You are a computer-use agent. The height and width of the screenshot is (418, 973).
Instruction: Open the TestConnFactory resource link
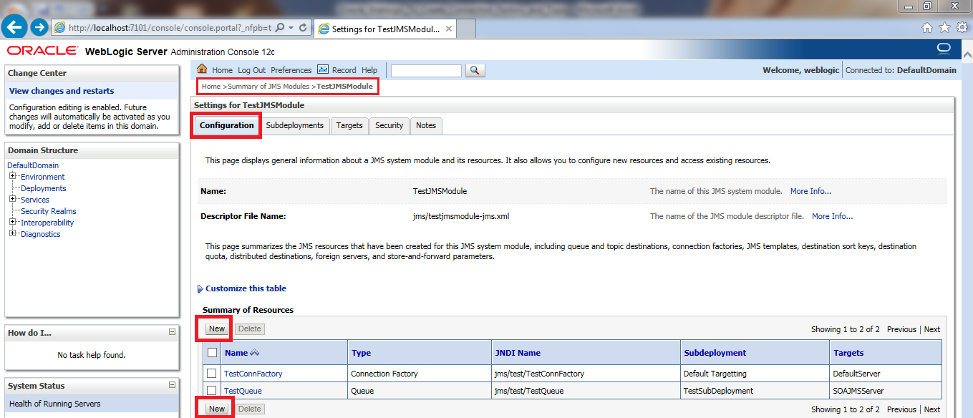tap(253, 374)
